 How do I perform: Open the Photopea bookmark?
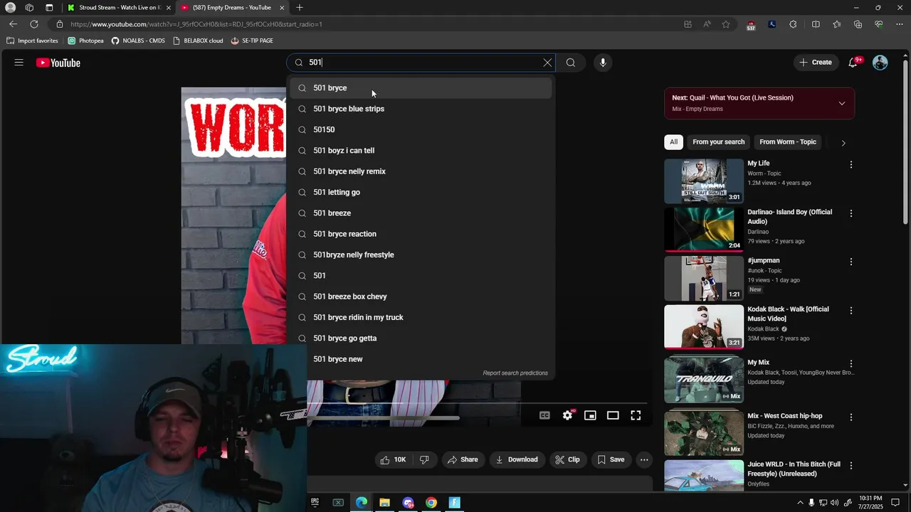click(85, 41)
